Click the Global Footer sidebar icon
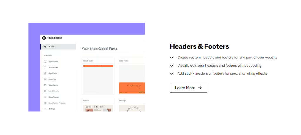The width and height of the screenshot is (301, 135). click(x=45, y=67)
